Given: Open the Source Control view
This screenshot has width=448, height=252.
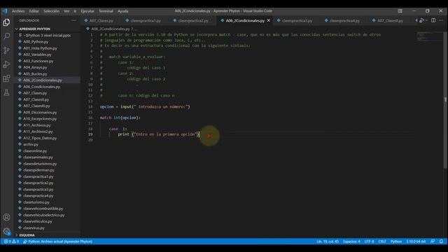Looking at the screenshot, I should 6,50.
